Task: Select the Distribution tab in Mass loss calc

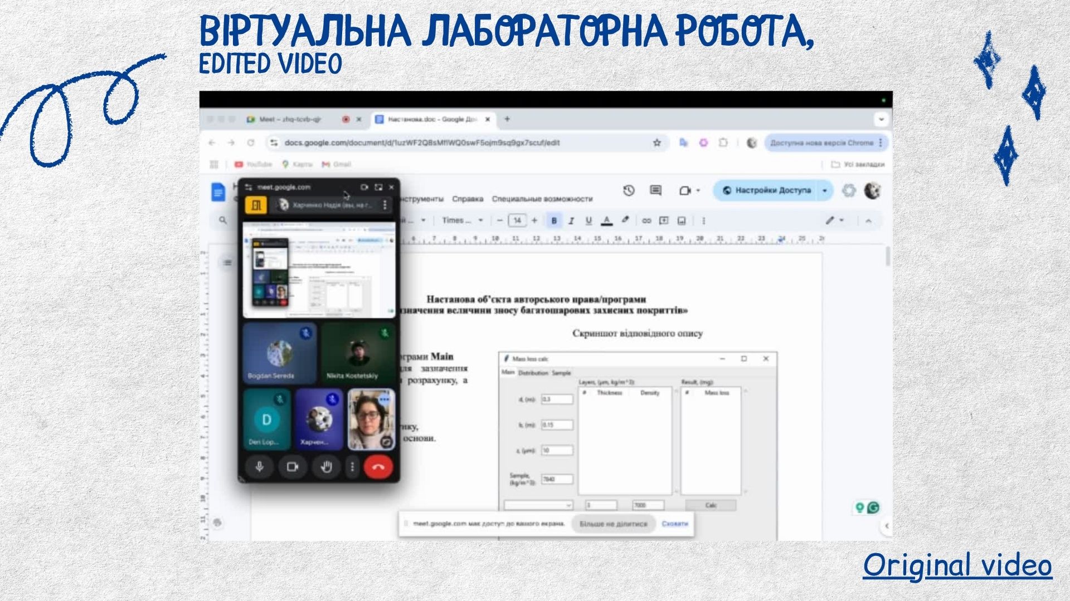Action: pos(533,373)
